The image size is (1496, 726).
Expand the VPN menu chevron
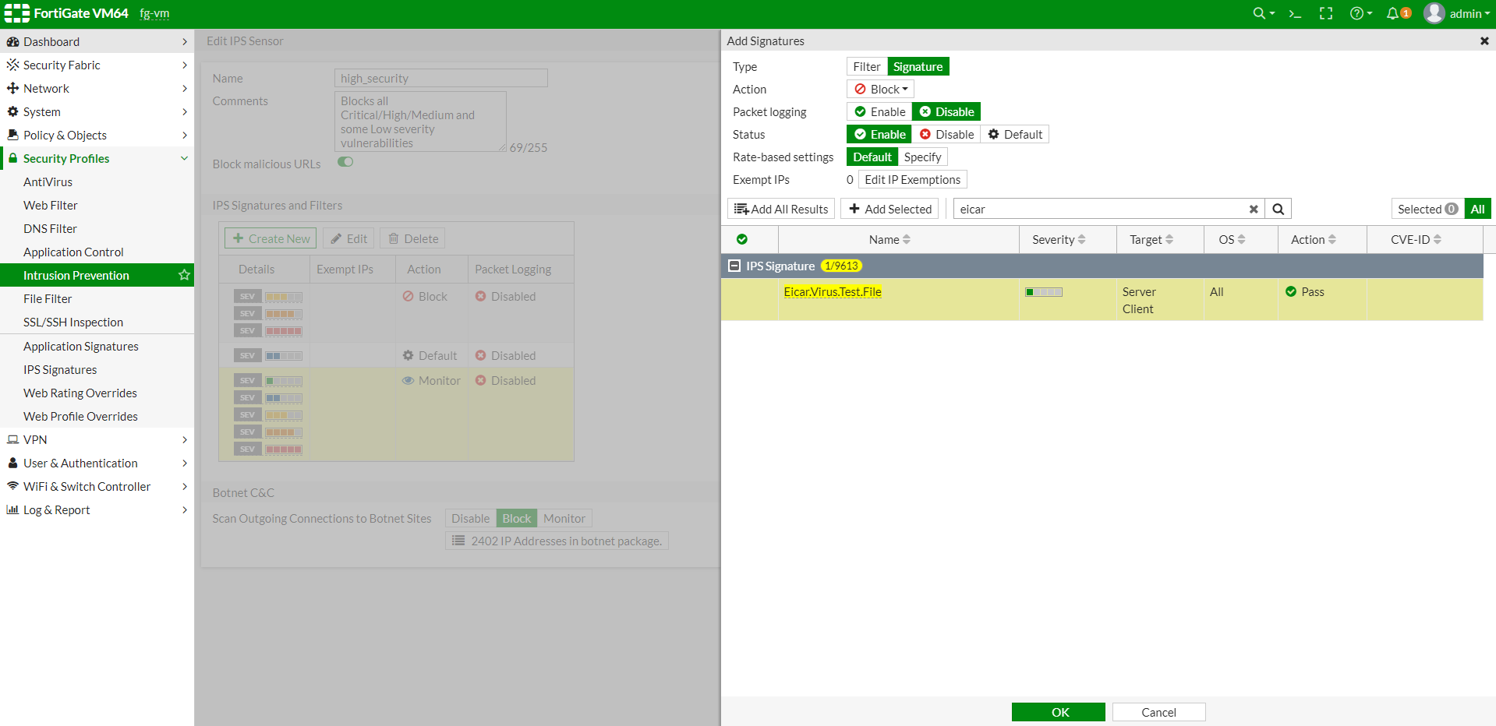[x=184, y=439]
